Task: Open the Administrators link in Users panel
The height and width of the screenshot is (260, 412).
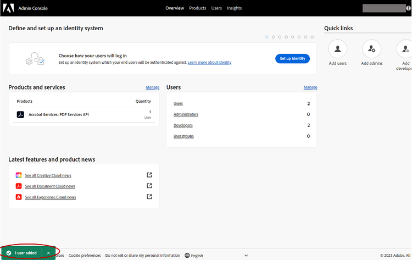Action: tap(186, 114)
